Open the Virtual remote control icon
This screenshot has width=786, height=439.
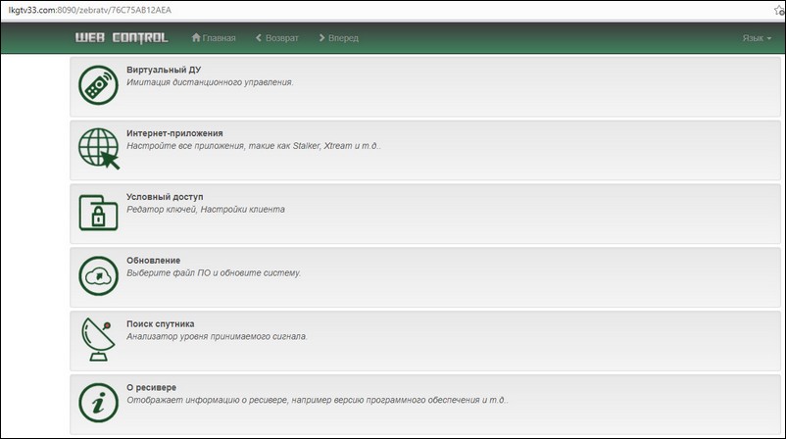point(98,85)
